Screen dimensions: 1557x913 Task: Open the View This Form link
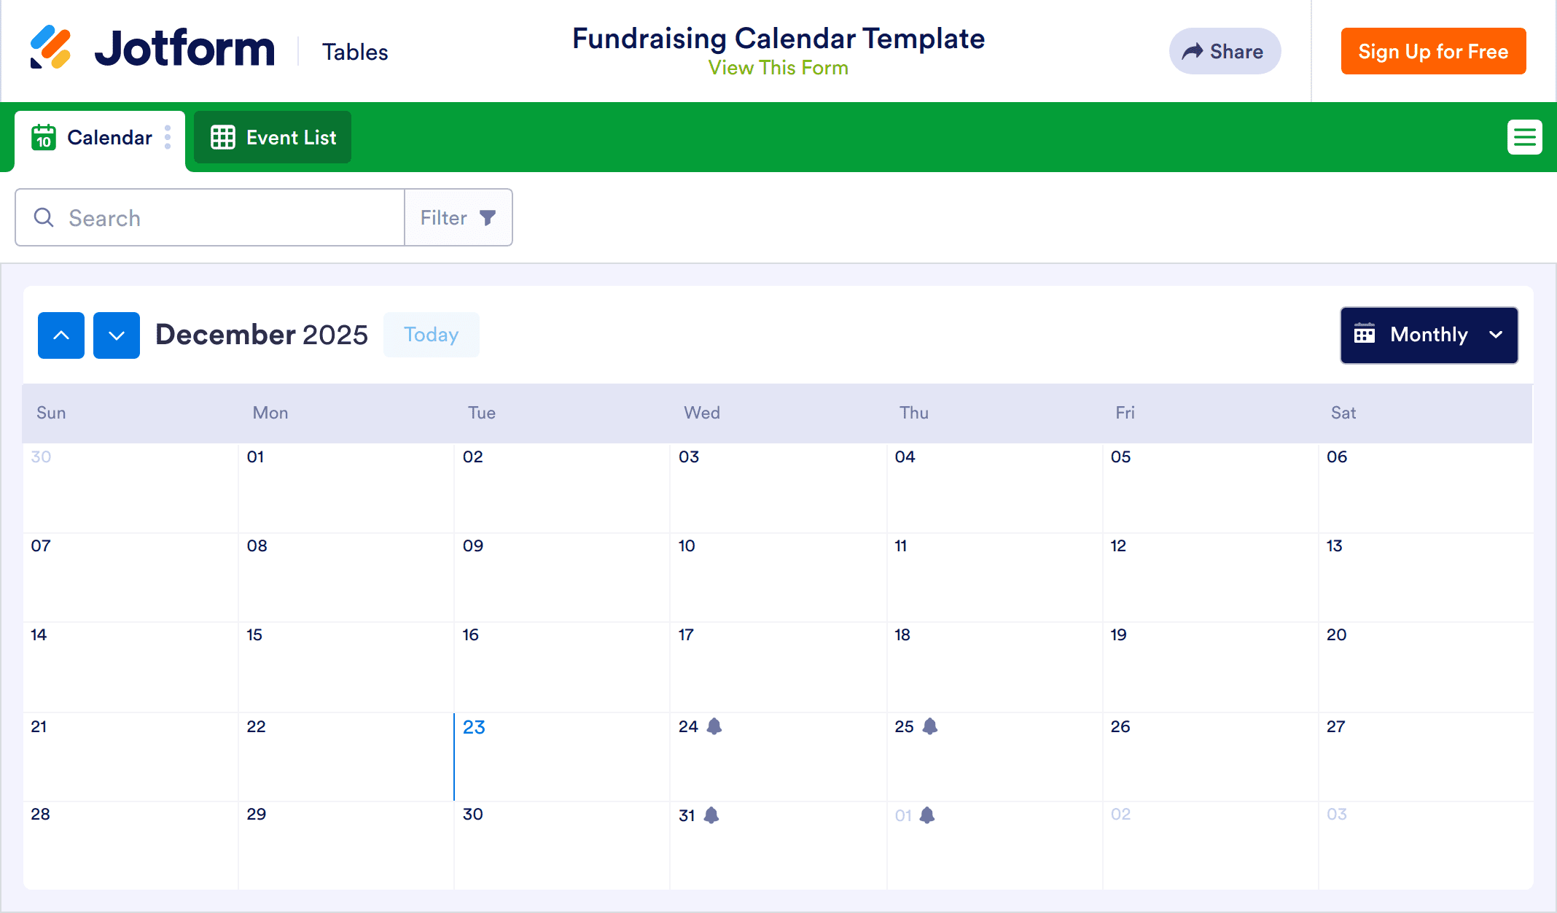click(x=778, y=68)
